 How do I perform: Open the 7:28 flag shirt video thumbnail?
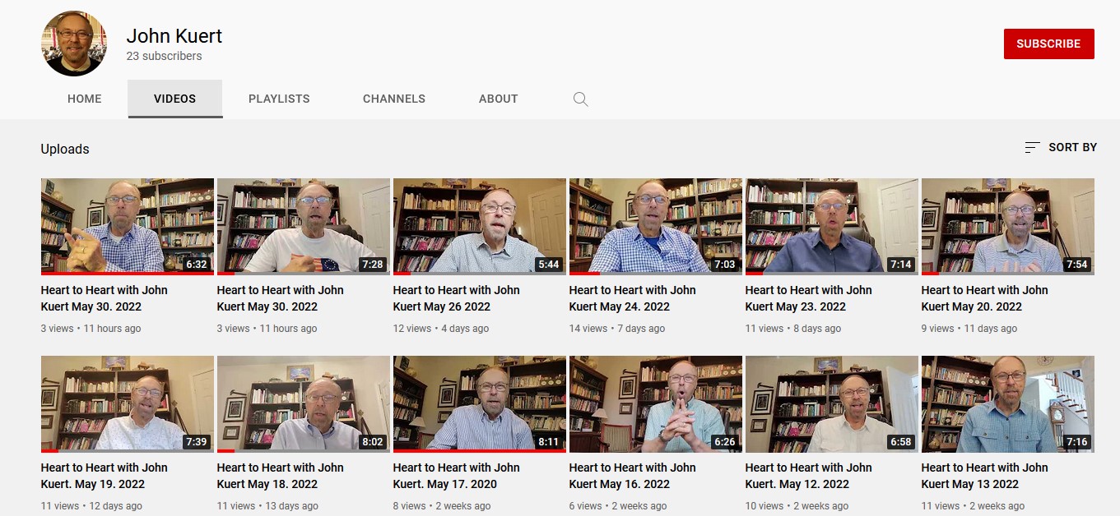303,226
